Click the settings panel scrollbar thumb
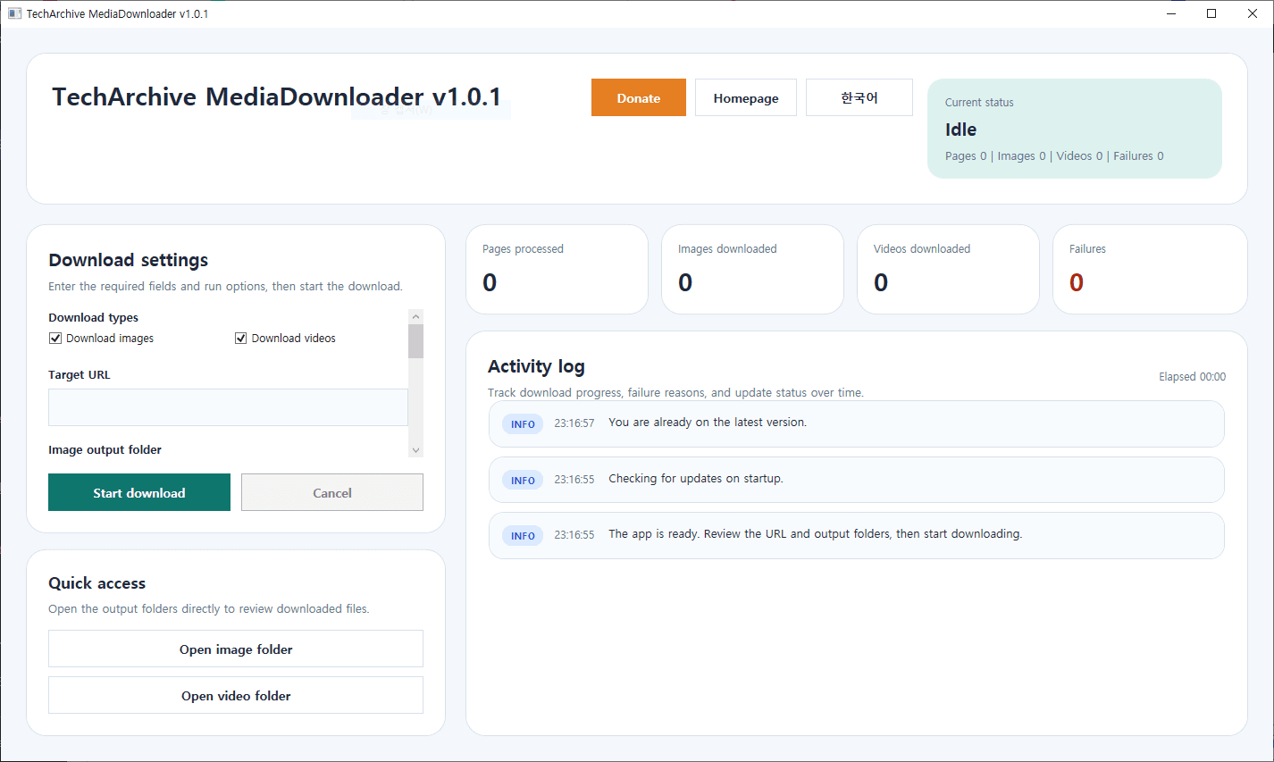1274x762 pixels. coord(415,341)
